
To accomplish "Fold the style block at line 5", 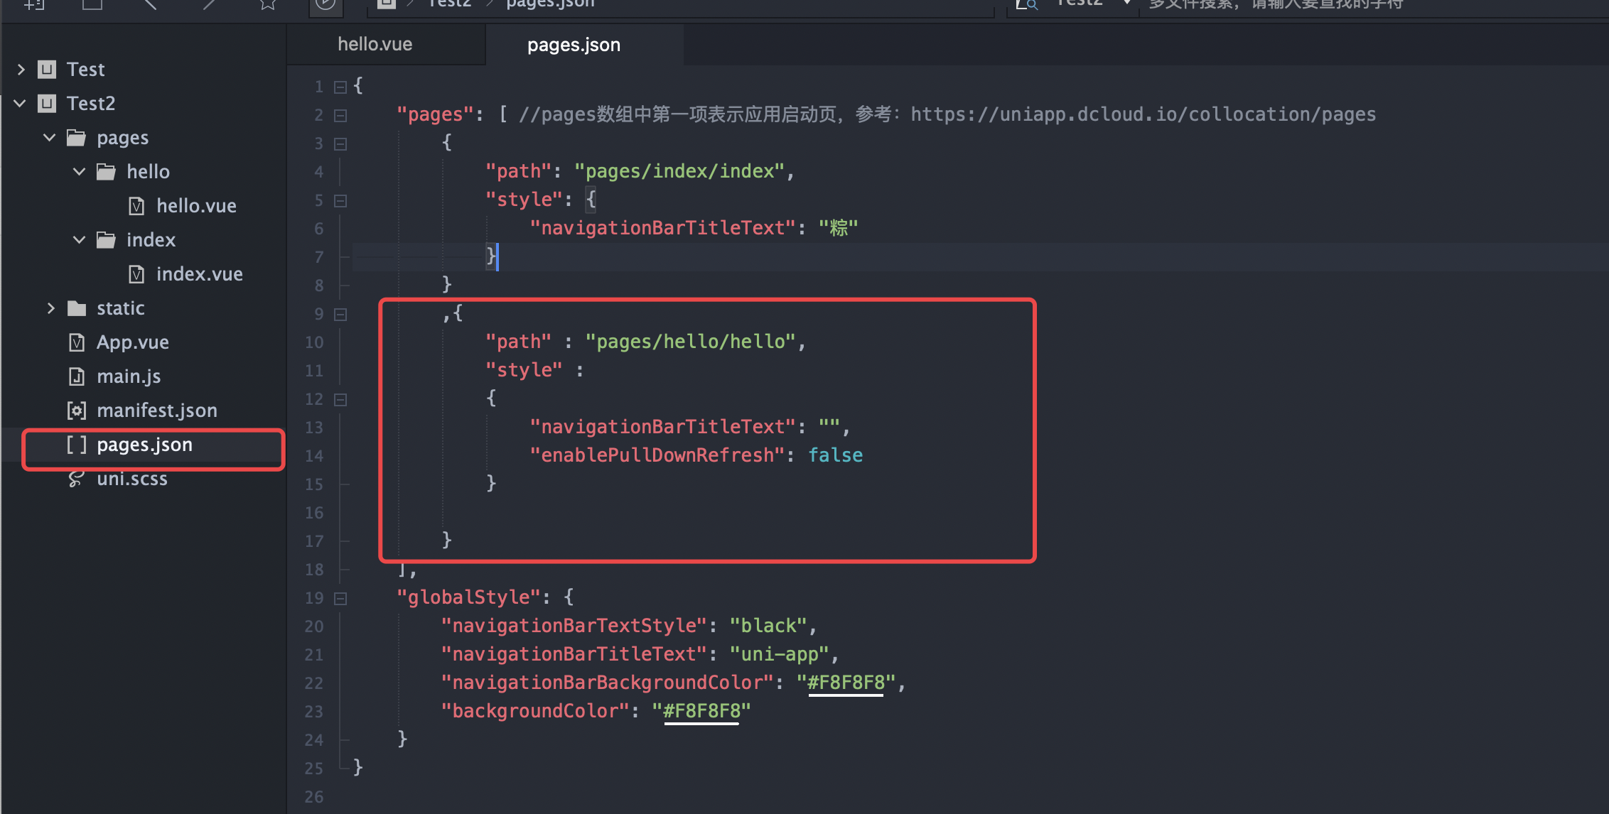I will click(x=340, y=200).
